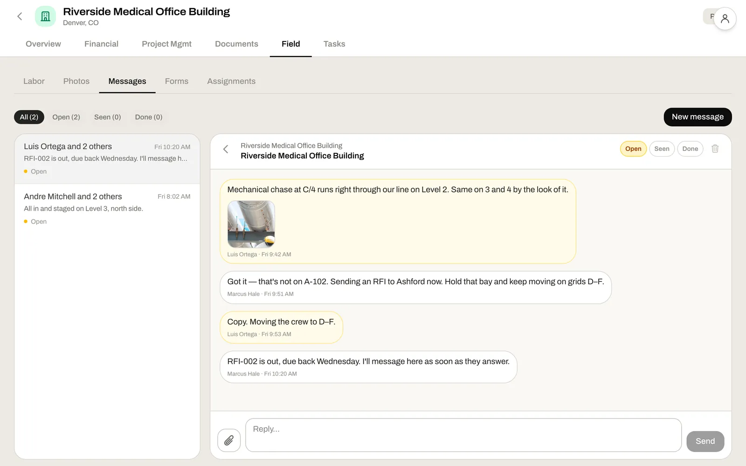Open the Documents tab
The image size is (746, 466).
click(236, 44)
